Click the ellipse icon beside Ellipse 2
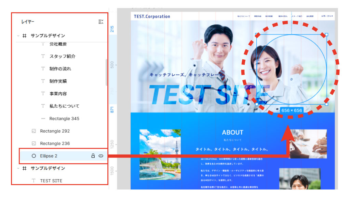Image resolution: width=350 pixels, height=197 pixels. [33, 156]
